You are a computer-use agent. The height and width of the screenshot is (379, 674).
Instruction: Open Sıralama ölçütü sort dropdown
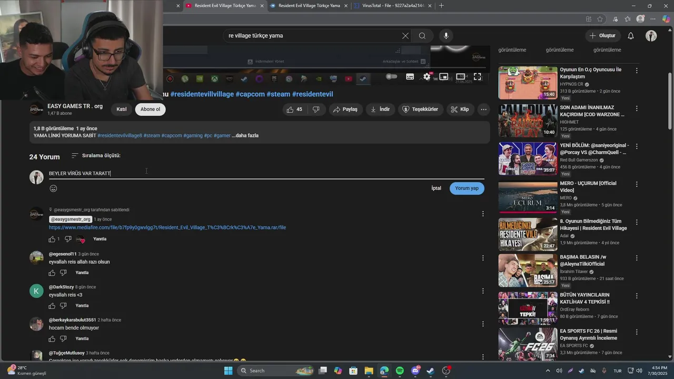96,156
